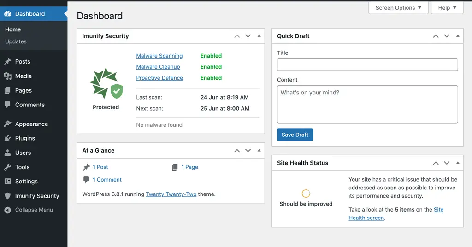This screenshot has width=472, height=247.
Task: Collapse the Imunify Security panel
Action: point(259,36)
